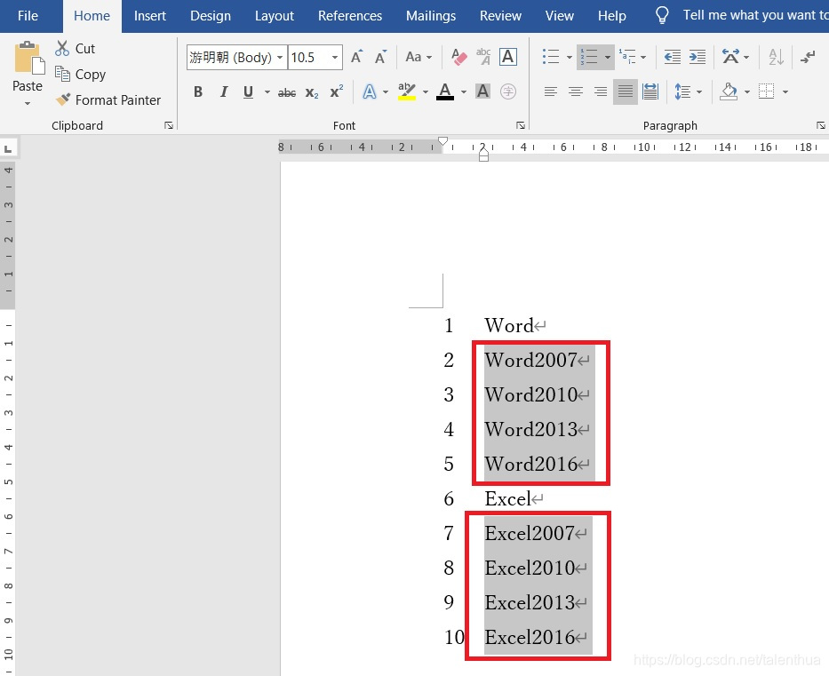Open the numbering library dropdown arrow

(608, 57)
